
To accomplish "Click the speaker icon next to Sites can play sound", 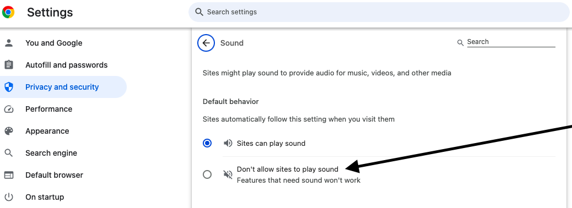I will tap(228, 143).
